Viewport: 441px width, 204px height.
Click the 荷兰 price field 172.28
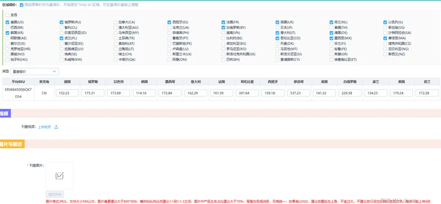click(427, 93)
